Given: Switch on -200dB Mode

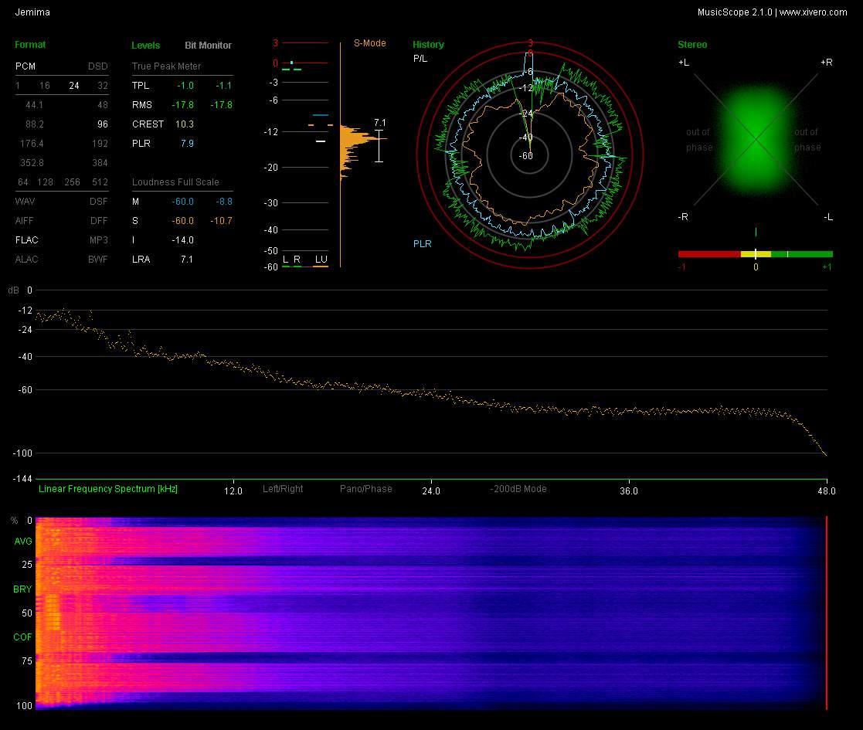Looking at the screenshot, I should click(x=518, y=489).
